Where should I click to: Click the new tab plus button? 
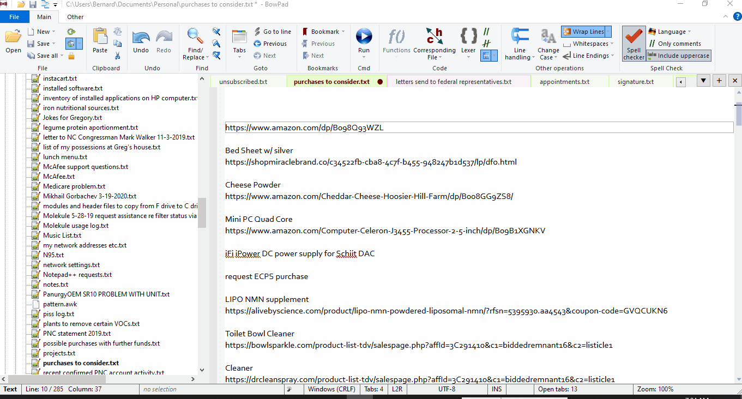pos(719,80)
